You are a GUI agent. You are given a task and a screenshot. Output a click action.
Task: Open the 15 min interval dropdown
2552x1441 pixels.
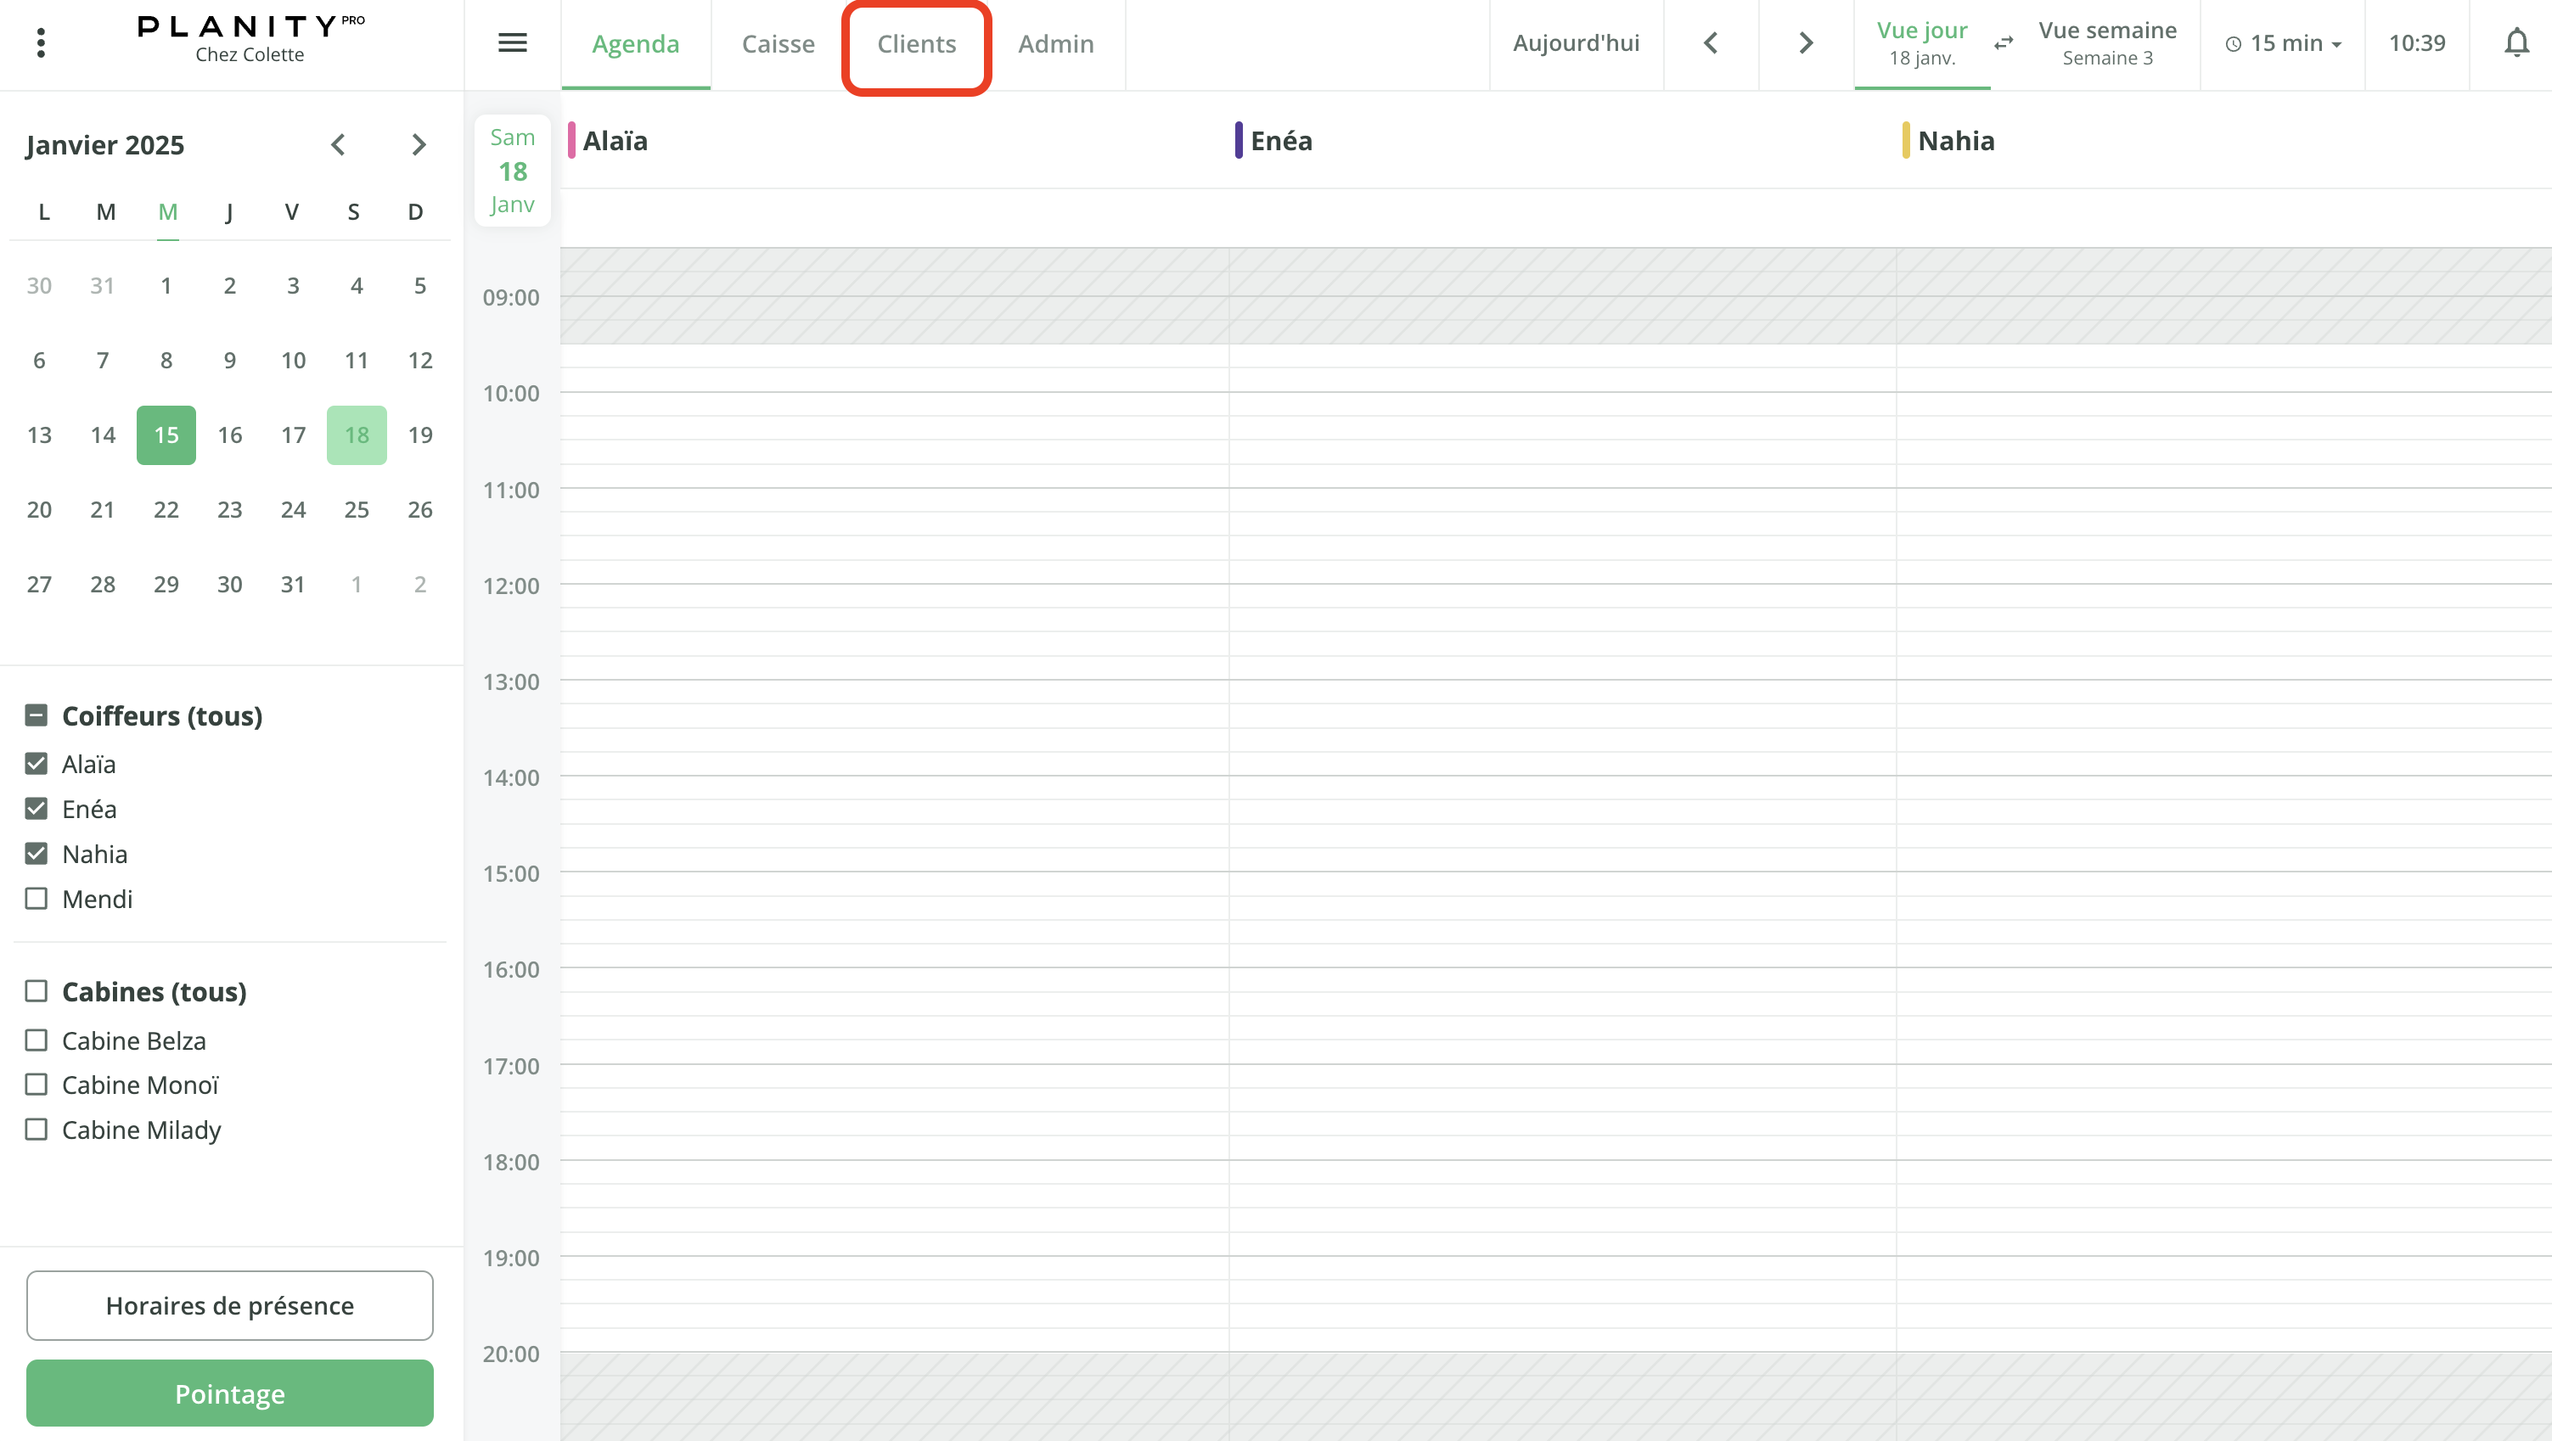(x=2284, y=42)
